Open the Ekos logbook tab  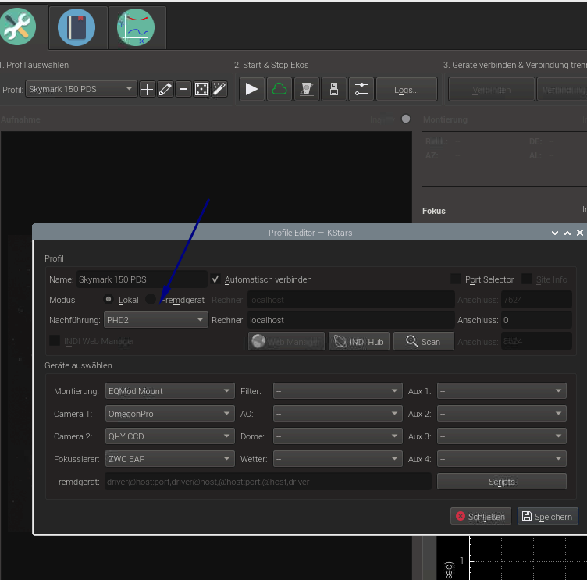click(76, 27)
